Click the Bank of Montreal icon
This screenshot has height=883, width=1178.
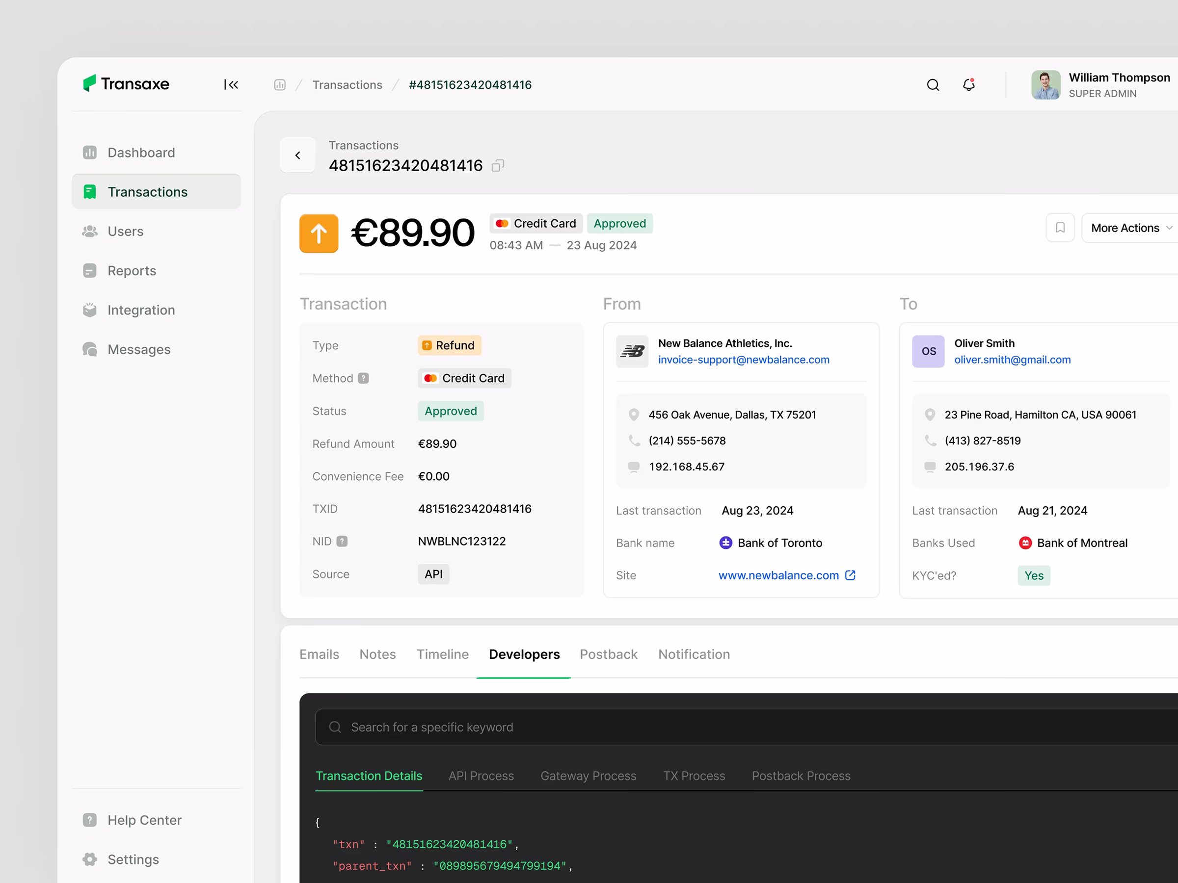tap(1025, 543)
